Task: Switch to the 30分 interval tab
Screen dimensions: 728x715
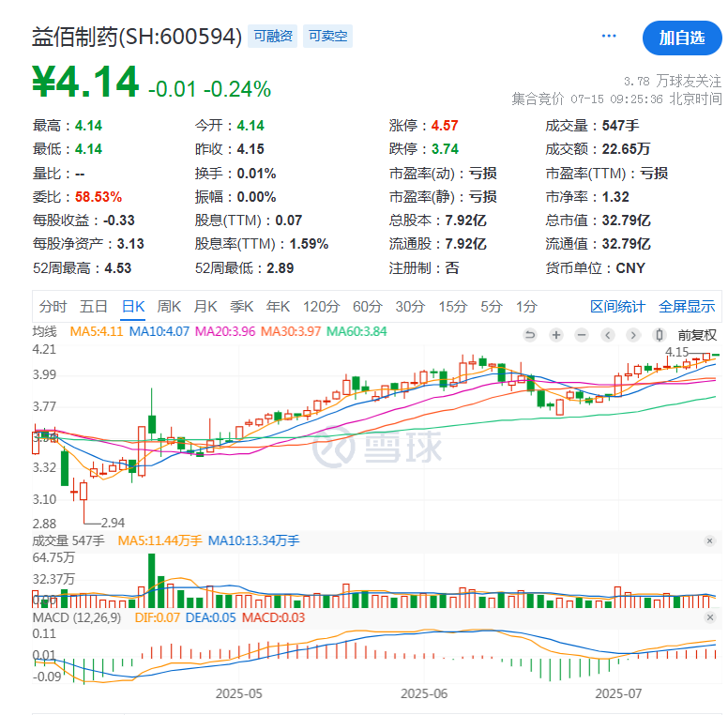Action: [410, 307]
